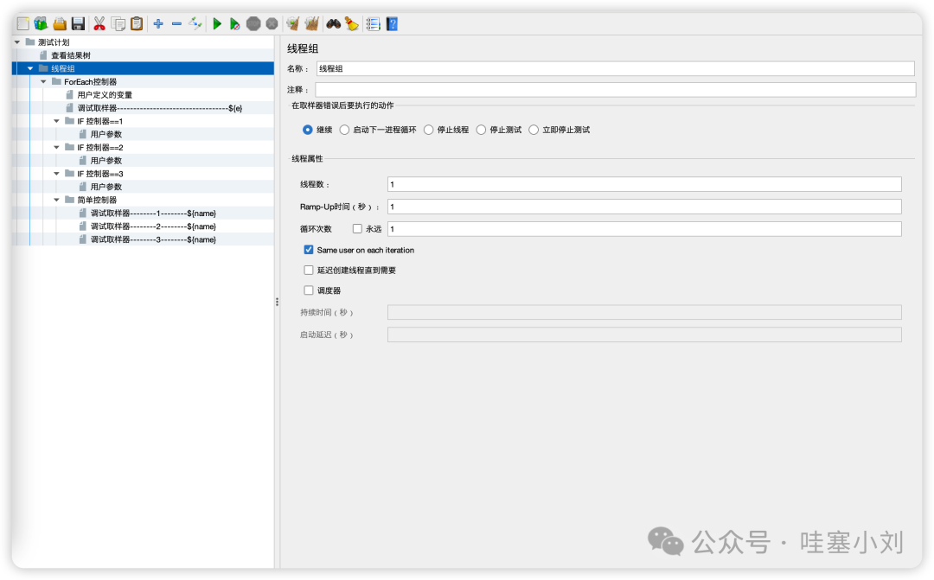Collapse the IF 控制器==1 node arrow

[x=56, y=121]
